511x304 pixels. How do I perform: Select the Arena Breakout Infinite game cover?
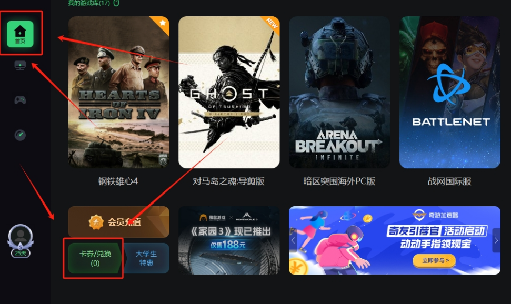click(339, 92)
